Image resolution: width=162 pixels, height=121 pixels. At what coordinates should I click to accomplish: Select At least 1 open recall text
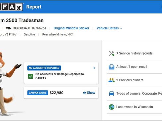[x=132, y=67]
